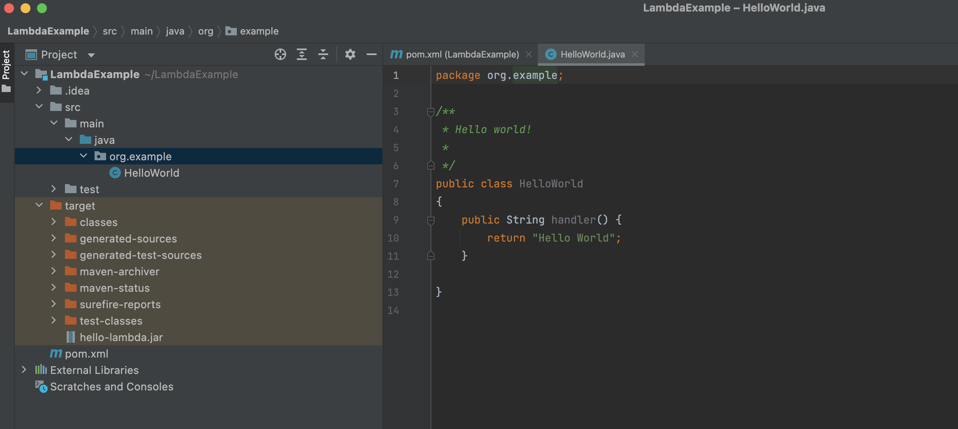Close the pom.xml (LambdaExample) tab
The width and height of the screenshot is (958, 429).
point(529,54)
